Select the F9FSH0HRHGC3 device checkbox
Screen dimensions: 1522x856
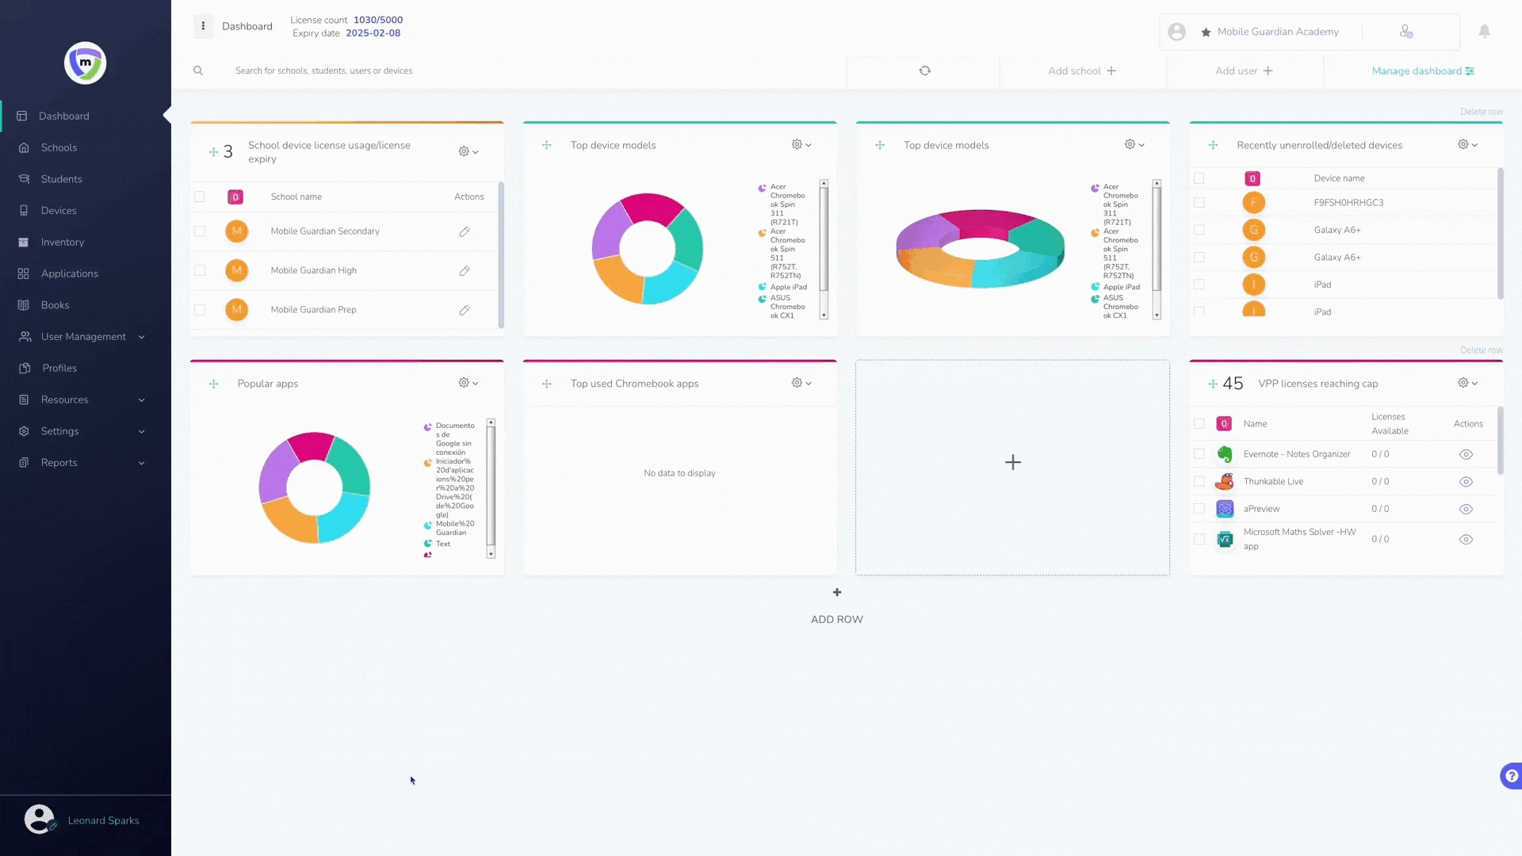point(1199,203)
